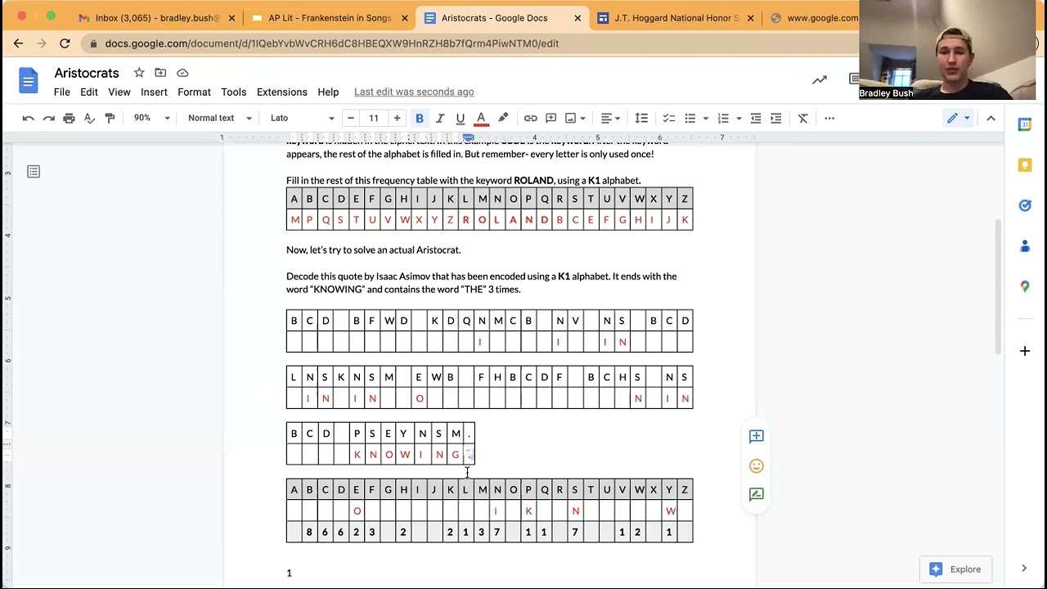The width and height of the screenshot is (1047, 589).
Task: Click the numbered list icon
Action: 723,119
